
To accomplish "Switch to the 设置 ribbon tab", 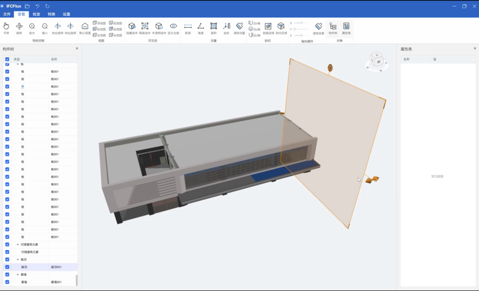I will coord(66,14).
